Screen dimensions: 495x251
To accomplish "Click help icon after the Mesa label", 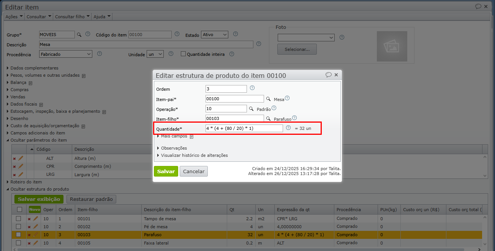I will point(287,98).
